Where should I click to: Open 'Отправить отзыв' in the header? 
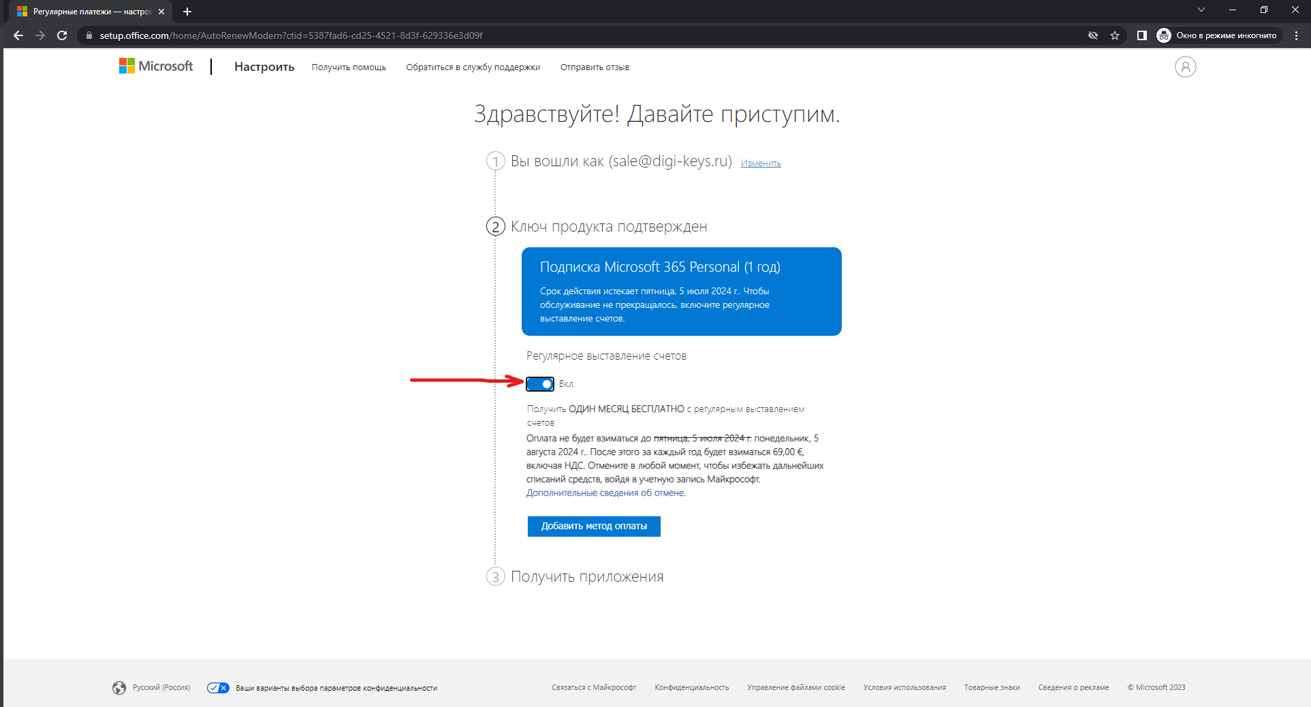[x=595, y=67]
